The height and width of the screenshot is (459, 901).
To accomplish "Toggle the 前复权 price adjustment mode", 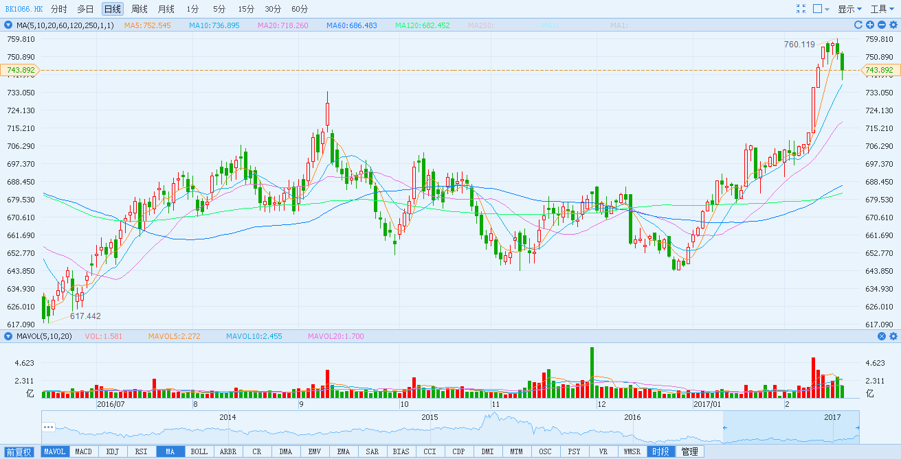I will pos(20,451).
